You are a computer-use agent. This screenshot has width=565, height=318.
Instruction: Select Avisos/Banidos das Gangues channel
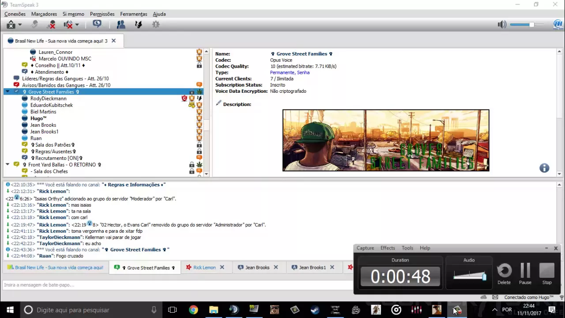tap(66, 85)
